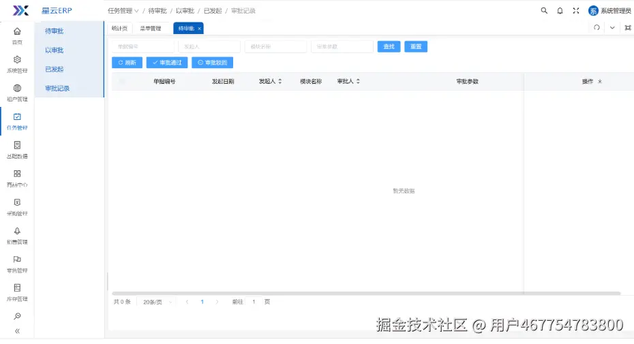This screenshot has height=344, width=634.
Task: Focus the 单据编号 filter input
Action: tap(143, 46)
